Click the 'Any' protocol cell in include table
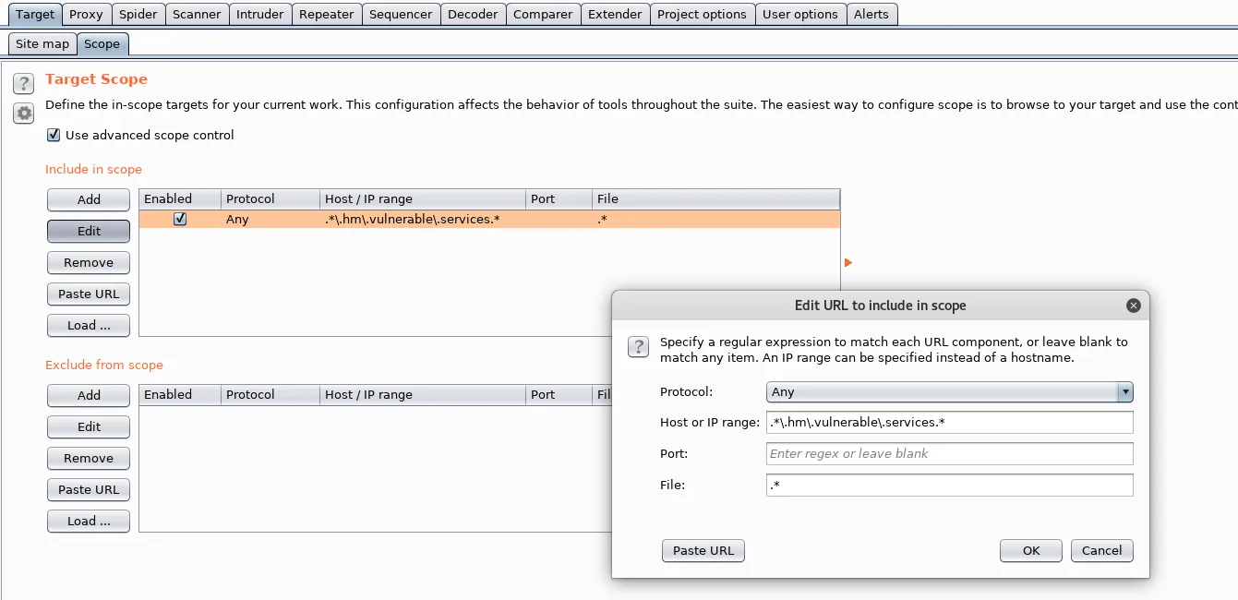This screenshot has height=600, width=1238. pos(270,220)
